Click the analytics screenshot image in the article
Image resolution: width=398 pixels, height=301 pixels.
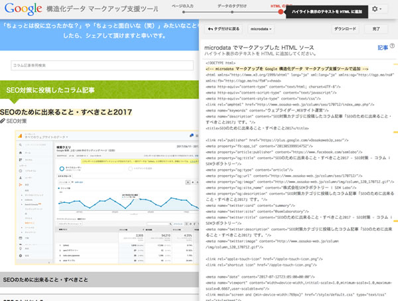click(107, 198)
